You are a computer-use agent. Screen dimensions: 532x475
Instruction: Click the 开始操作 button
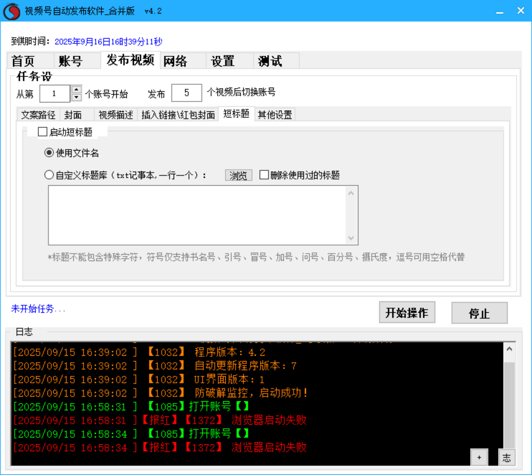coord(407,312)
